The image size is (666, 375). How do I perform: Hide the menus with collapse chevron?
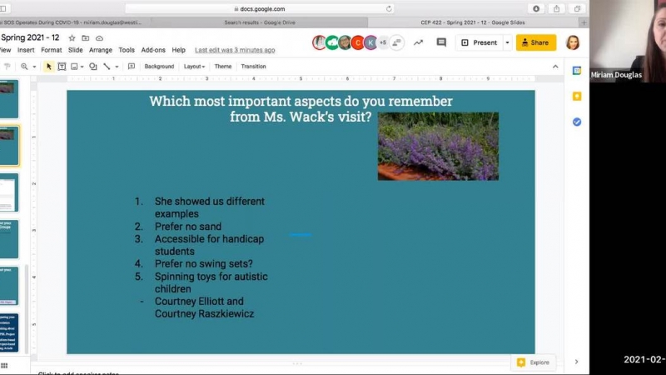555,67
